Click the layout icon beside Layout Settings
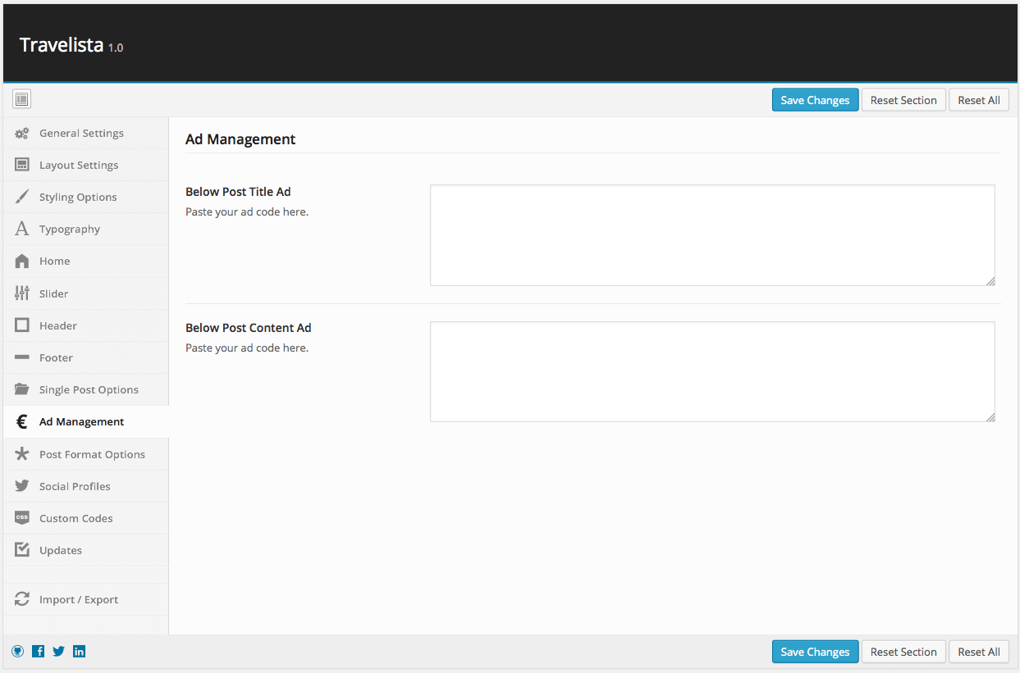The image size is (1020, 673). pyautogui.click(x=22, y=165)
